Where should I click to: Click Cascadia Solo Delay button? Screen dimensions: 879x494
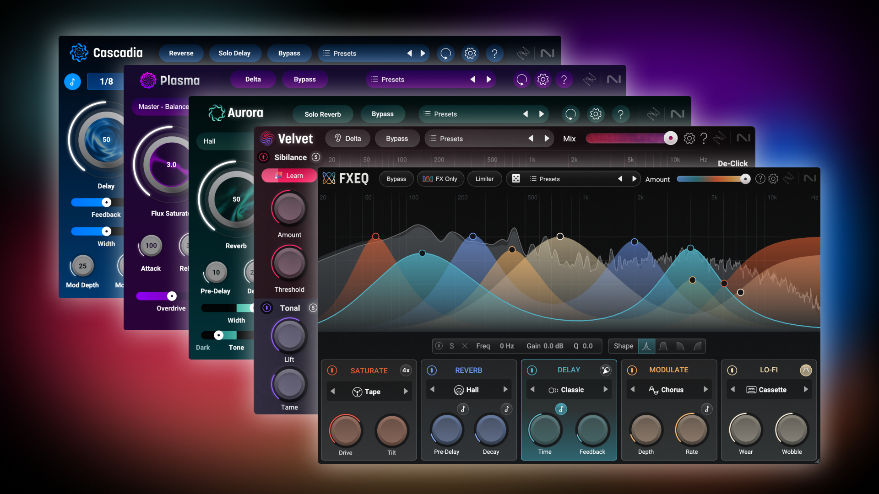pos(235,54)
